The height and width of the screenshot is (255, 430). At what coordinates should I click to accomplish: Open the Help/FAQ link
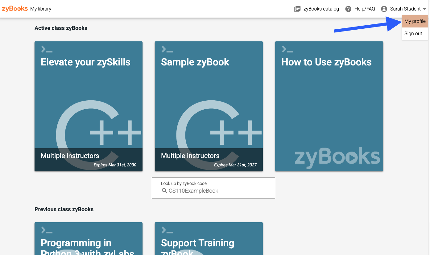[365, 9]
